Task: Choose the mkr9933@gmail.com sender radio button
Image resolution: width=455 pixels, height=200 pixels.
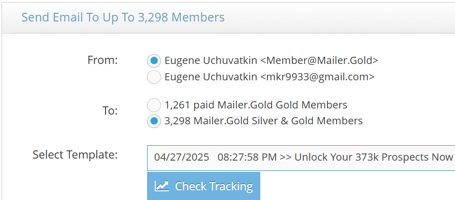Action: pyautogui.click(x=154, y=77)
